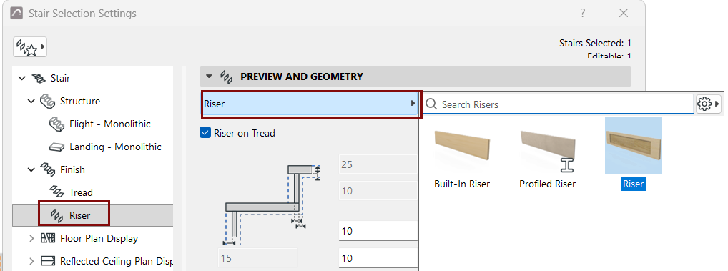Select Landing - Monolithic in tree
The height and width of the screenshot is (271, 728).
115,147
